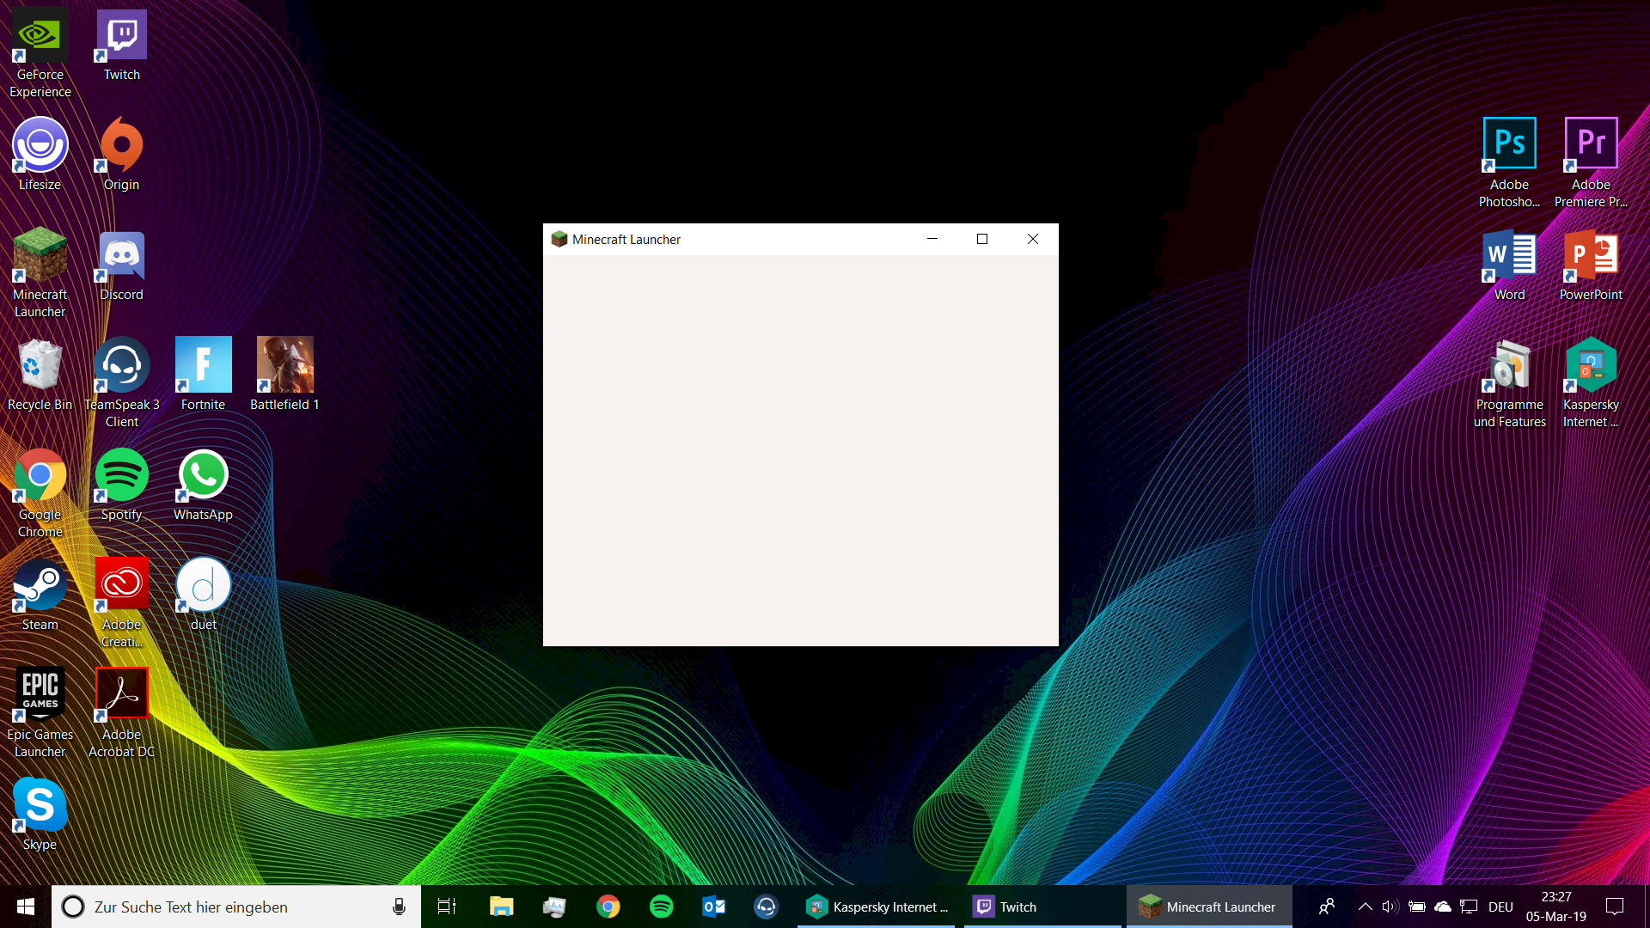Screen dimensions: 1650x928
Task: Select the Discord desktop icon
Action: point(121,265)
